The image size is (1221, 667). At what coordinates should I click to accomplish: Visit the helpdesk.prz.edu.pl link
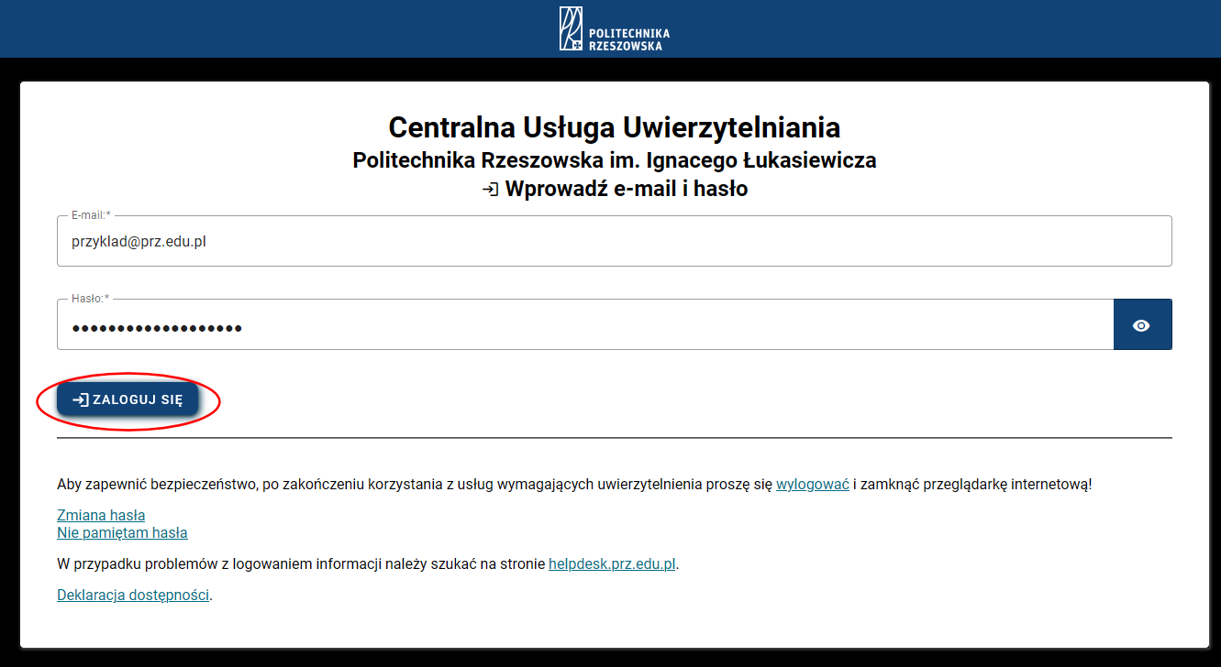point(612,563)
